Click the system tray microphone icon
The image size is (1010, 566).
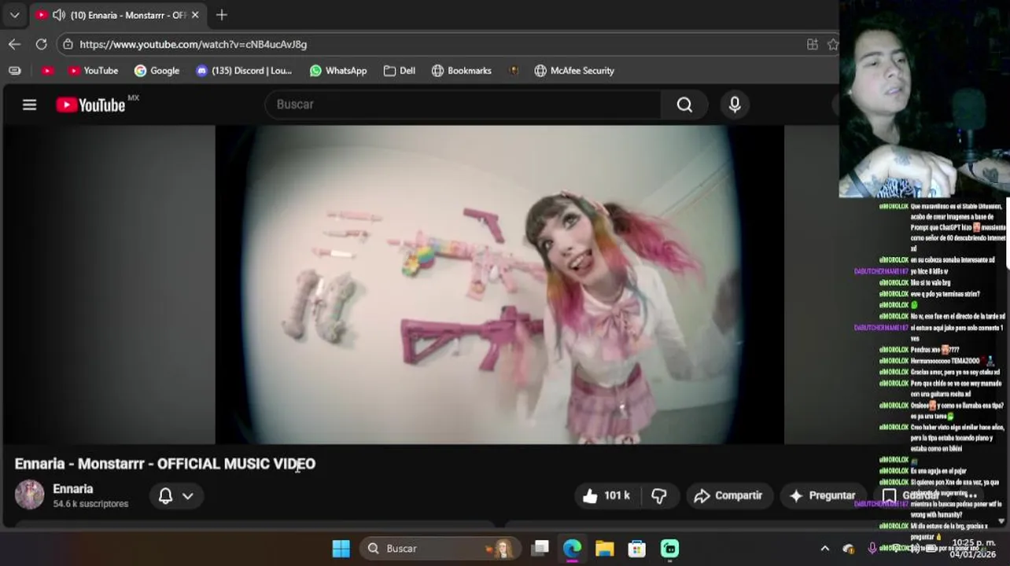click(x=872, y=549)
